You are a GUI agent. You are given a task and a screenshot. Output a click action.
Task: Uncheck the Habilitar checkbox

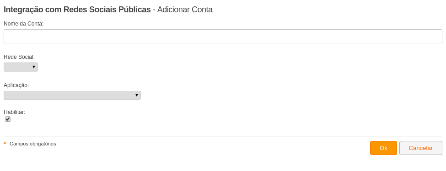click(8, 119)
